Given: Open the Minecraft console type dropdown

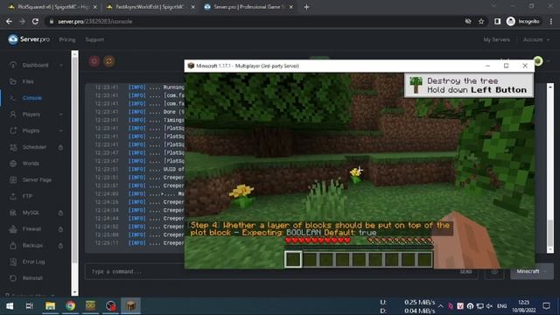Looking at the screenshot, I should (531, 271).
